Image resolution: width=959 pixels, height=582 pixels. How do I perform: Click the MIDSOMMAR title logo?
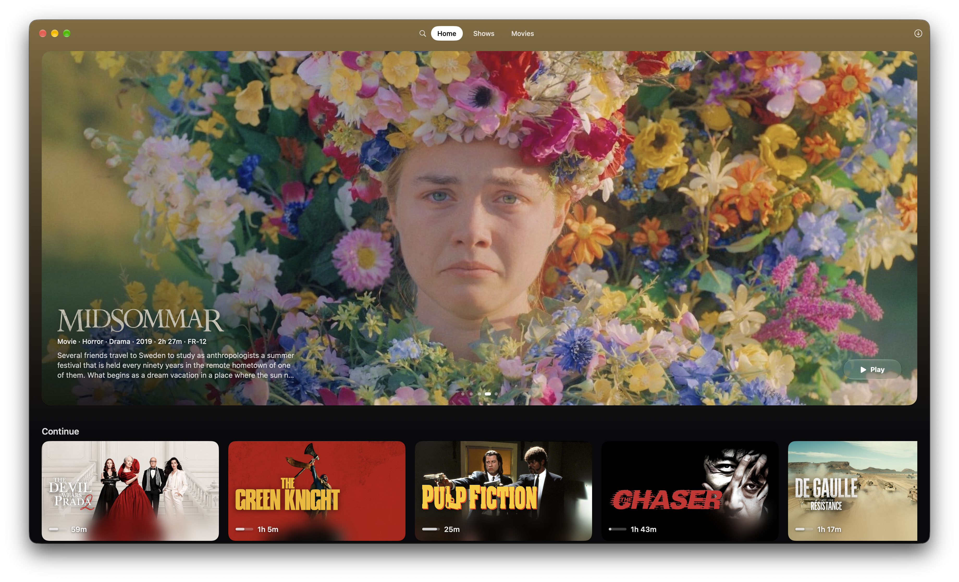click(x=140, y=320)
